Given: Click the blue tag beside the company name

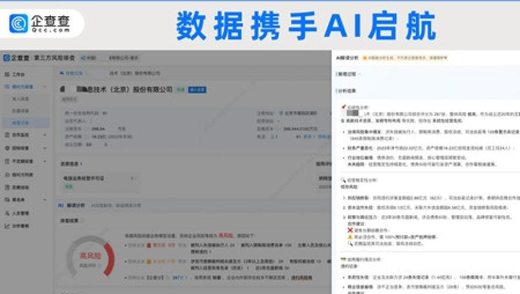Looking at the screenshot, I should pyautogui.click(x=197, y=90).
